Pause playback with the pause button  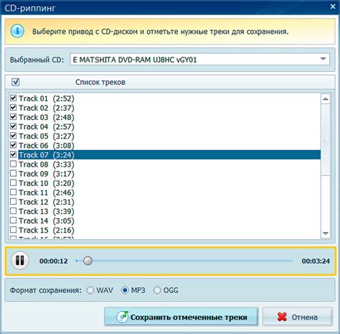pos(20,261)
